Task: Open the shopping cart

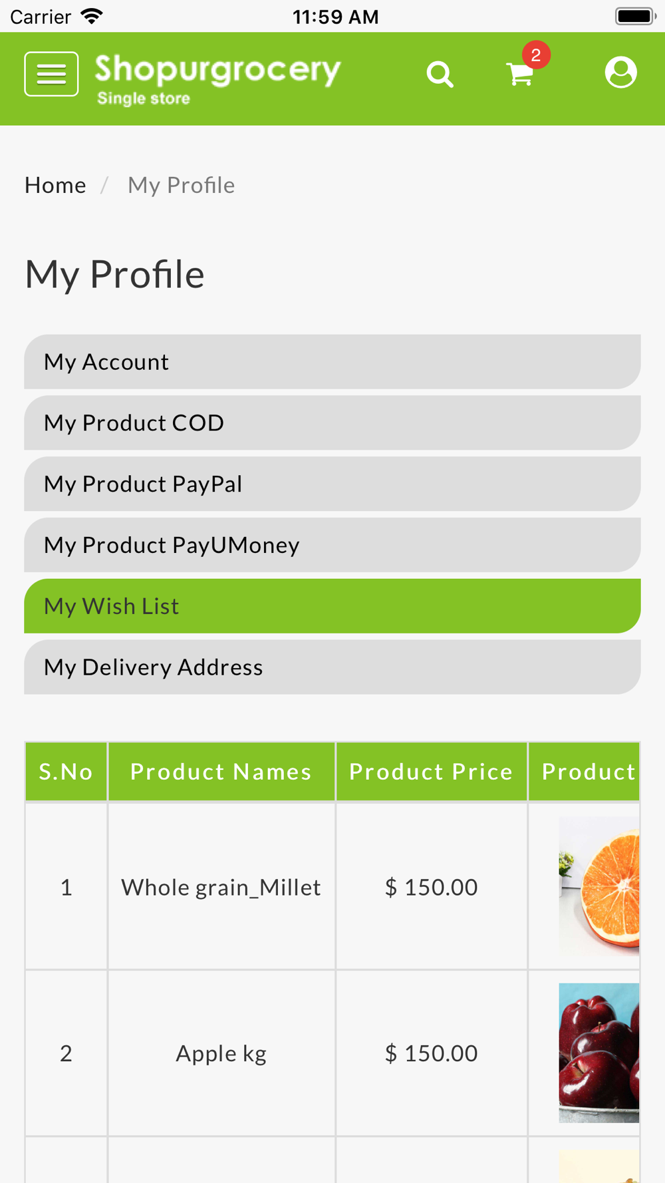Action: pyautogui.click(x=519, y=75)
